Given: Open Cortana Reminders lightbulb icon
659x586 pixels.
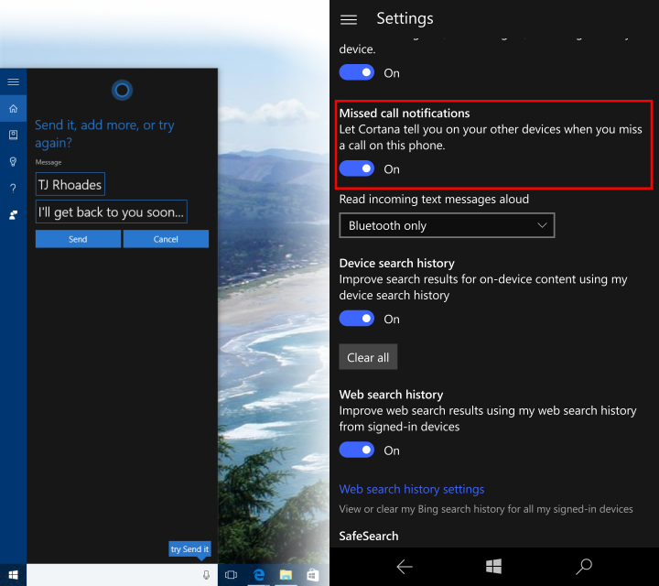Looking at the screenshot, I should 14,161.
